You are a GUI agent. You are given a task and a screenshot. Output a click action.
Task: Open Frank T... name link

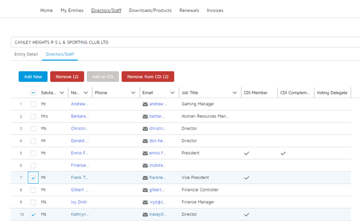(80, 178)
